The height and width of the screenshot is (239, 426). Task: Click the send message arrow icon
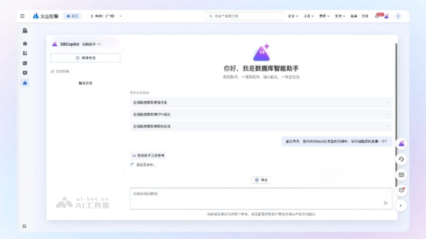tap(386, 203)
